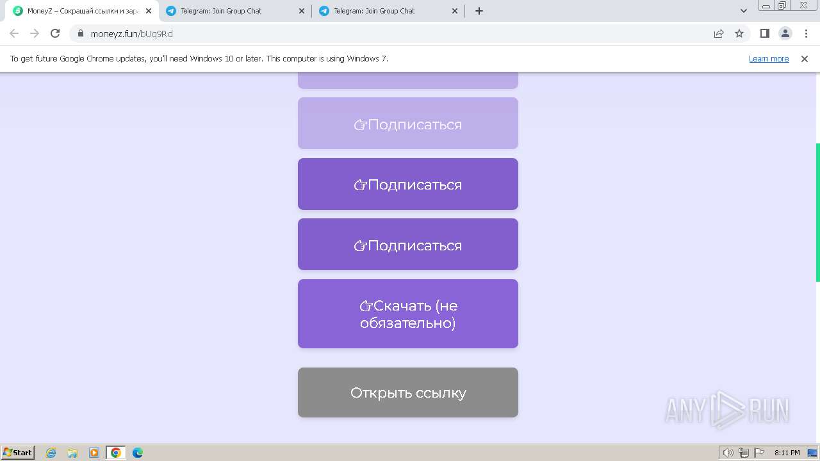Launch Internet Explorer from taskbar
Screen dimensions: 820x461
pos(51,453)
